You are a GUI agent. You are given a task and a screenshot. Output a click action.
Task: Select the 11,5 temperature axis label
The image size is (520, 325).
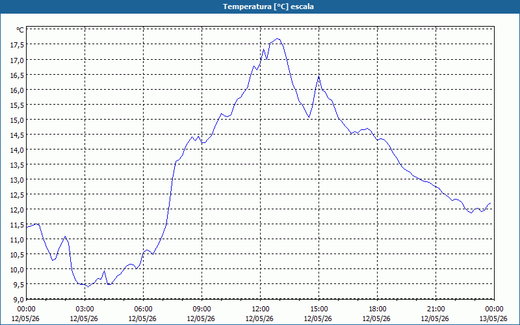tap(17, 224)
